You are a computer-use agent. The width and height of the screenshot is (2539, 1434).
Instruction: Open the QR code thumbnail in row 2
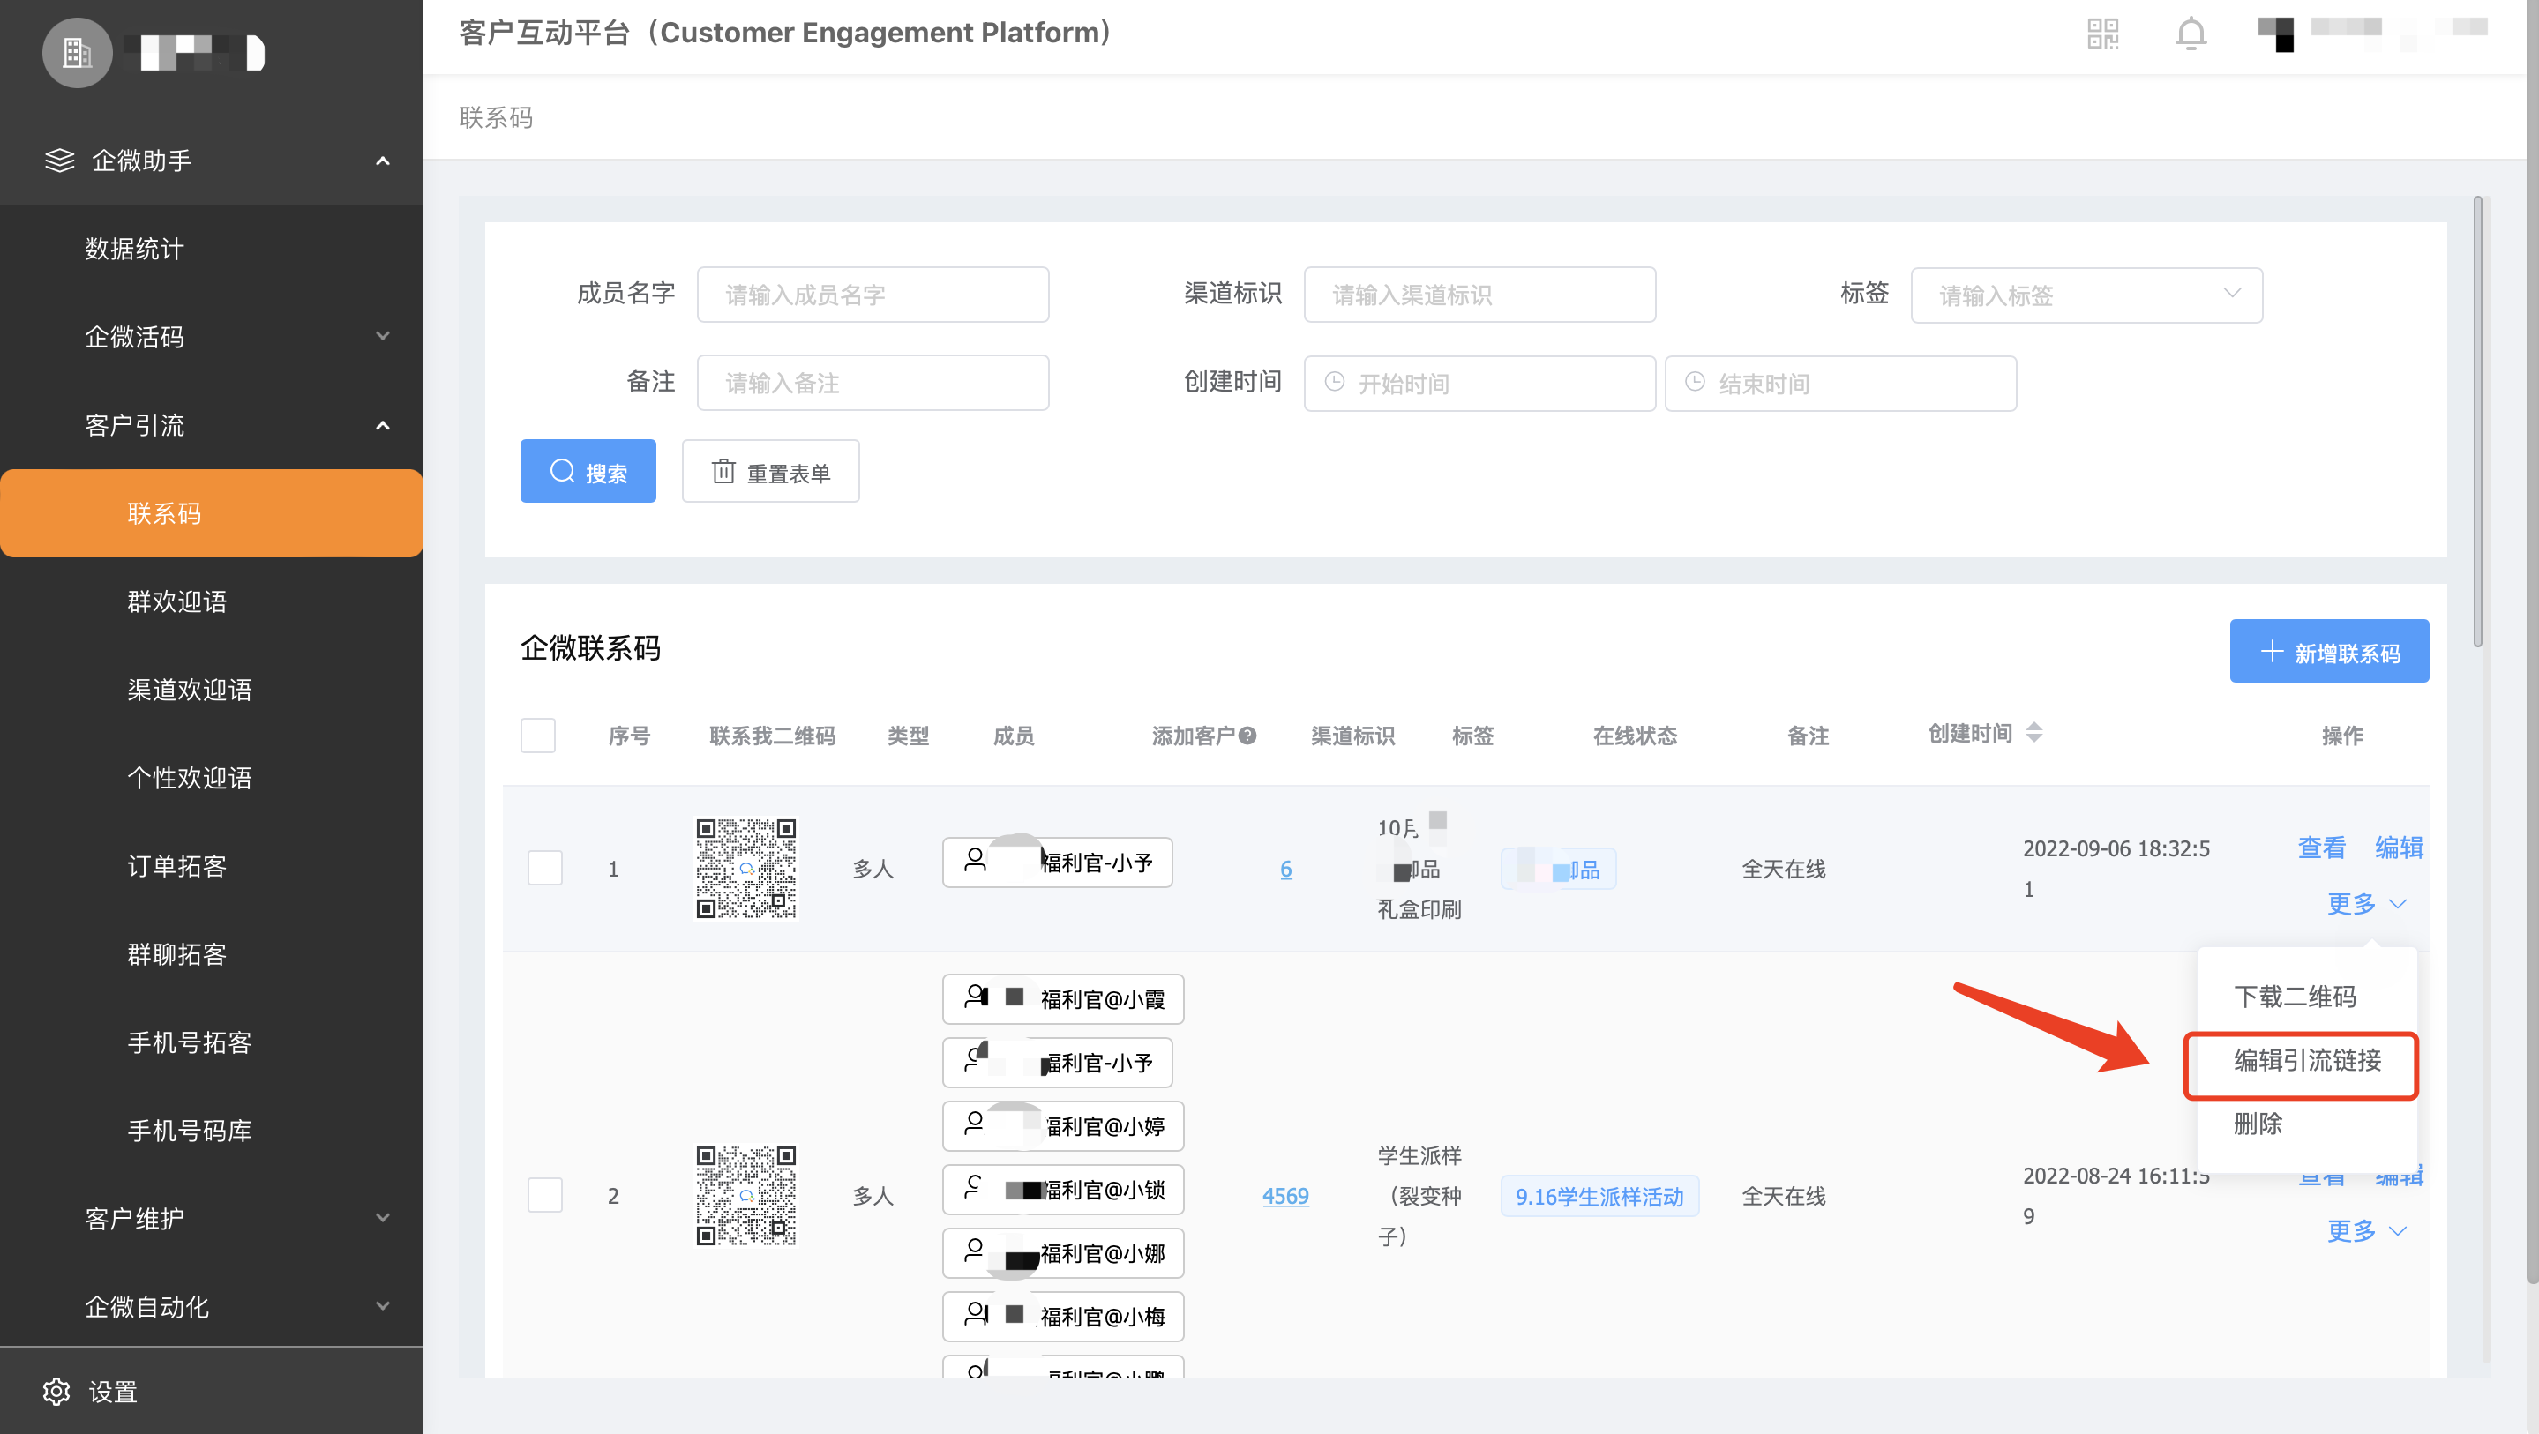tap(746, 1196)
